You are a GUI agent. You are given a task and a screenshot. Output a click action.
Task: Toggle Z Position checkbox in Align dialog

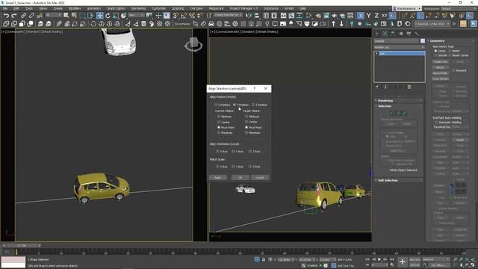tap(253, 105)
